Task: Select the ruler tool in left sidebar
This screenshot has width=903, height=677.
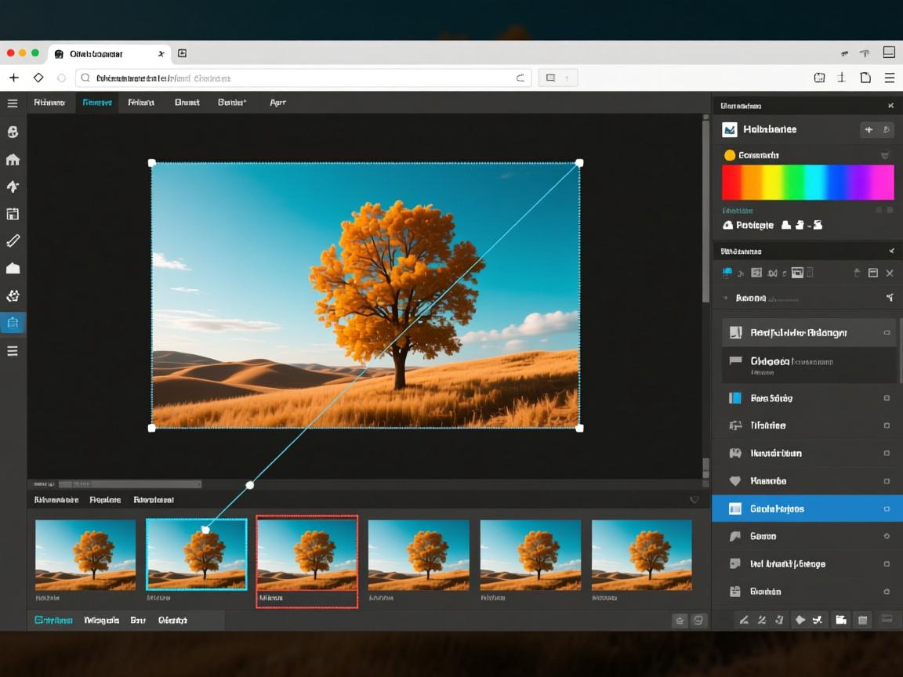Action: [x=13, y=241]
